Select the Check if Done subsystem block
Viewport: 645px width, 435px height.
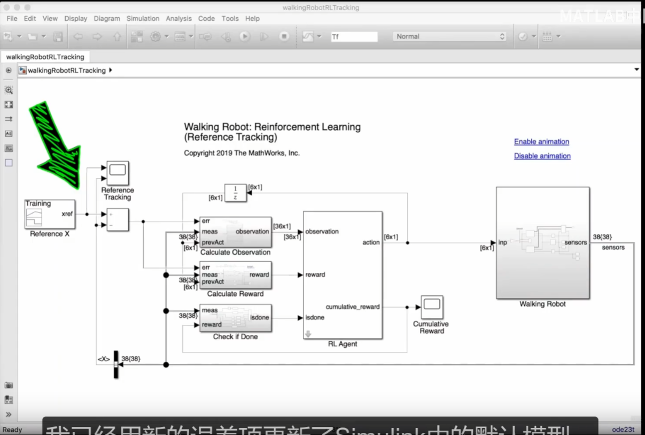pos(235,318)
